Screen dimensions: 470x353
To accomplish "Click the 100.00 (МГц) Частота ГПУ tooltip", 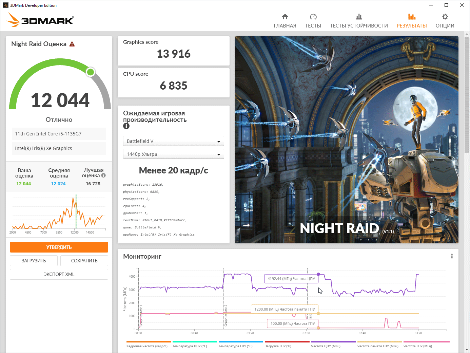I will (x=293, y=323).
